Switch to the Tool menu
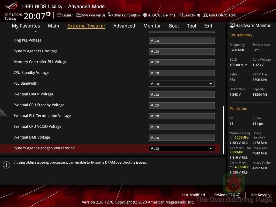This screenshot has width=276, height=207. (x=191, y=26)
